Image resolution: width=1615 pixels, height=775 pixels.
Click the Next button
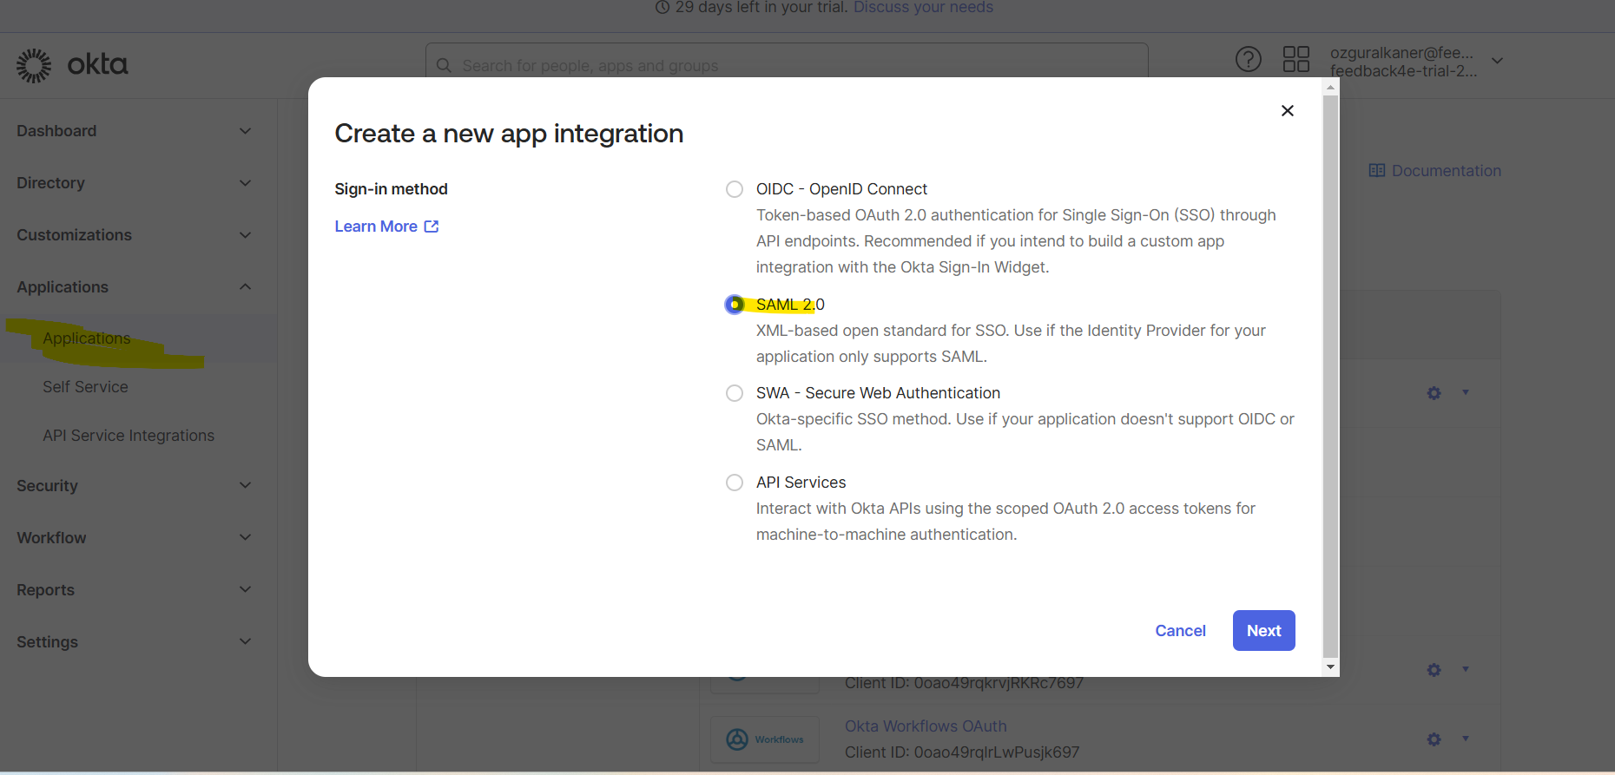tap(1263, 631)
